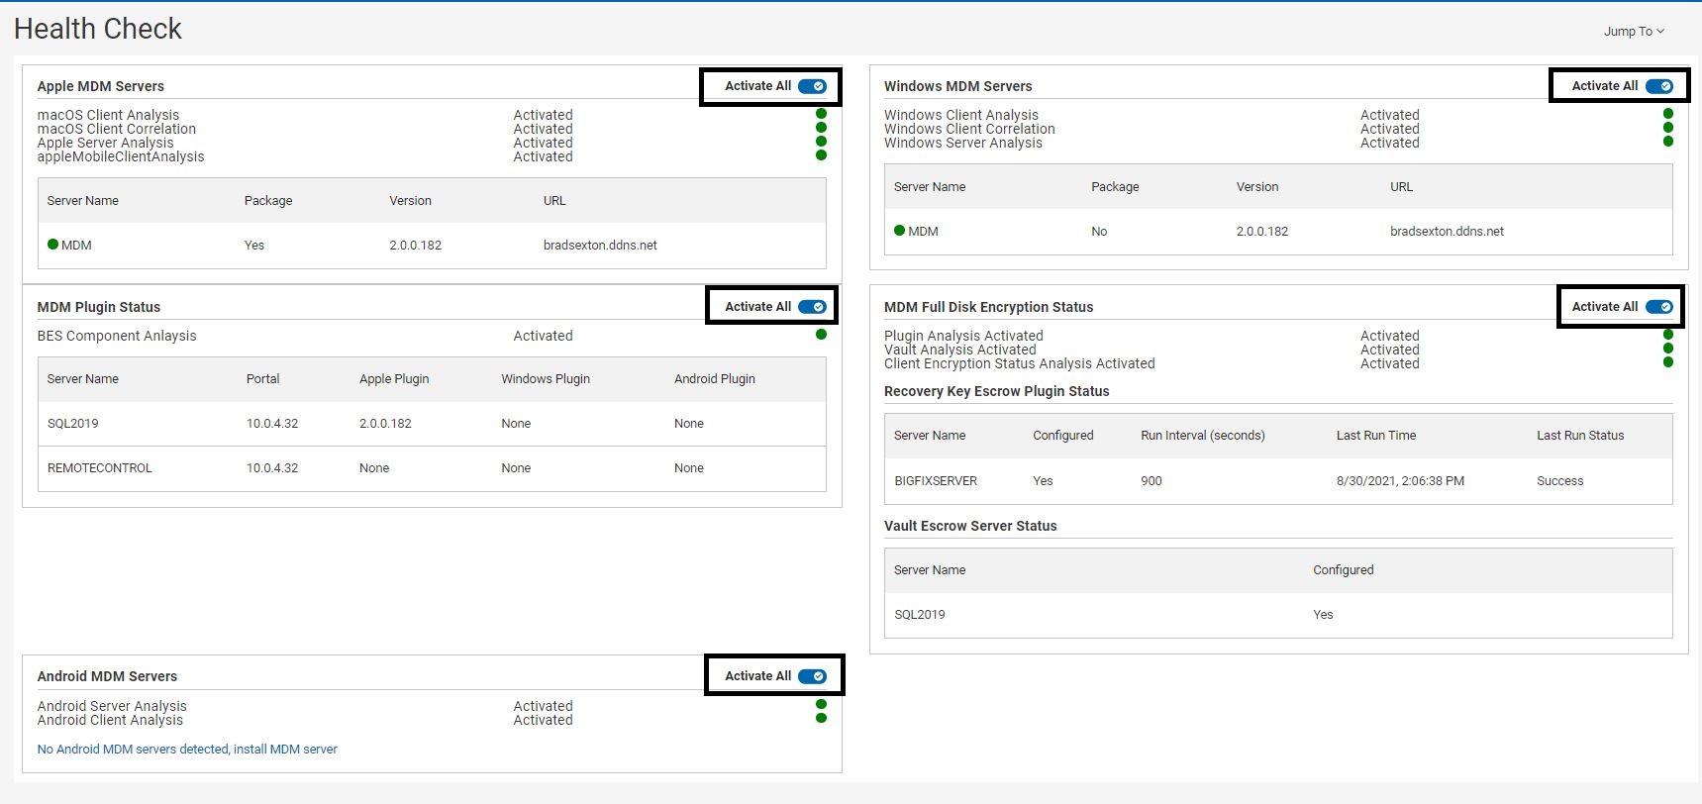Click green status dot for Android Server Analysis
The image size is (1702, 804).
click(821, 705)
